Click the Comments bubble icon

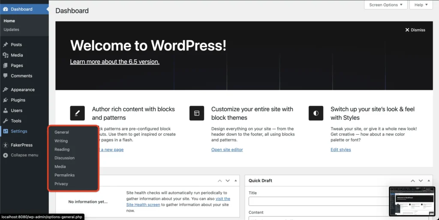pos(6,76)
